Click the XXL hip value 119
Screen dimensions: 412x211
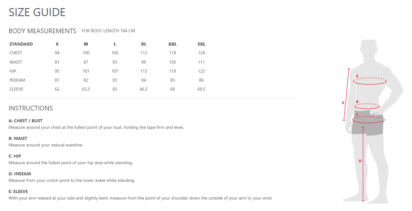[172, 71]
